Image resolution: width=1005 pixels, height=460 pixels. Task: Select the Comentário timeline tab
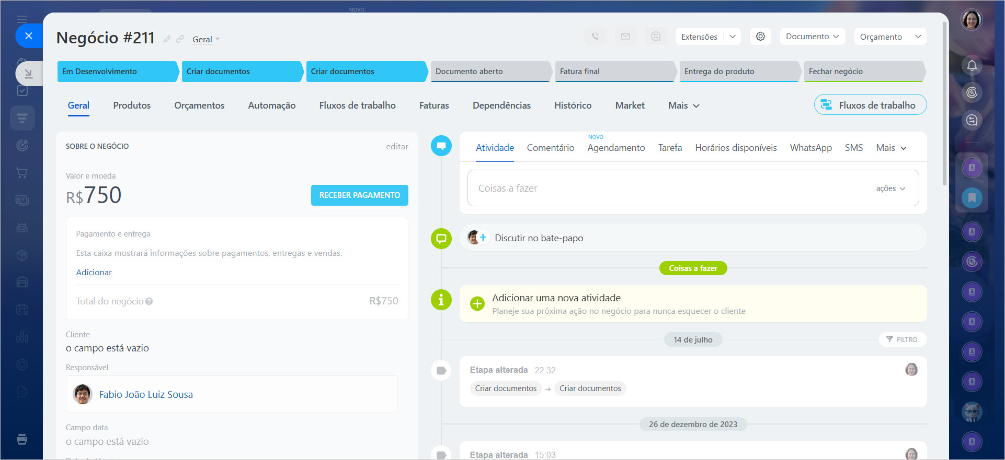pos(551,148)
